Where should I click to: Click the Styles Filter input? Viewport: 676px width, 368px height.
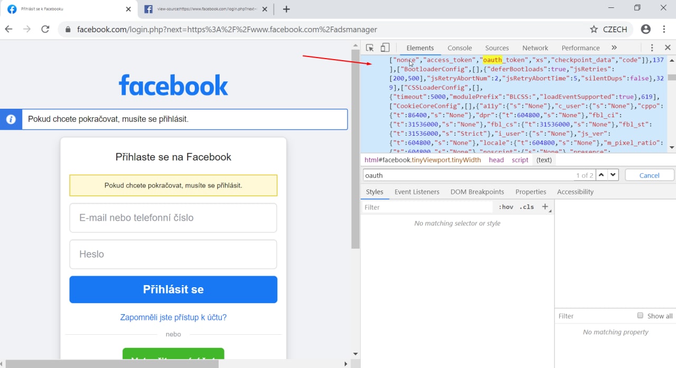point(427,207)
